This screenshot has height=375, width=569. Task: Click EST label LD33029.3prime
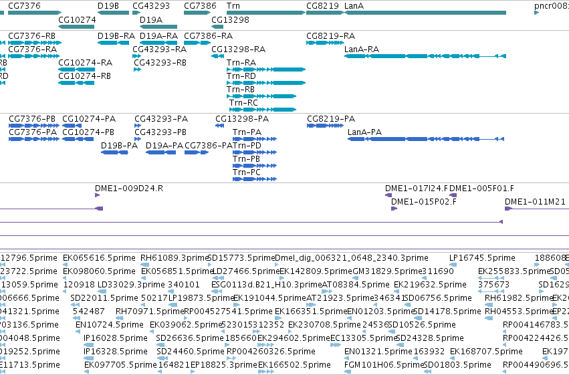coord(131,285)
